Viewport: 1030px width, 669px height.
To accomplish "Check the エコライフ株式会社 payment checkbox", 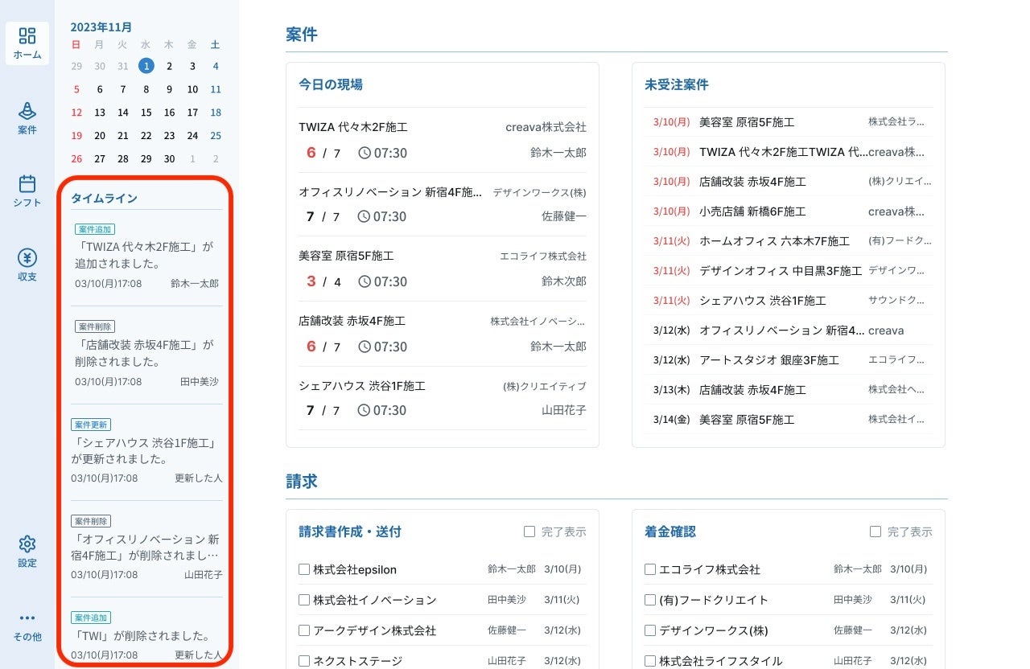I will click(x=650, y=569).
